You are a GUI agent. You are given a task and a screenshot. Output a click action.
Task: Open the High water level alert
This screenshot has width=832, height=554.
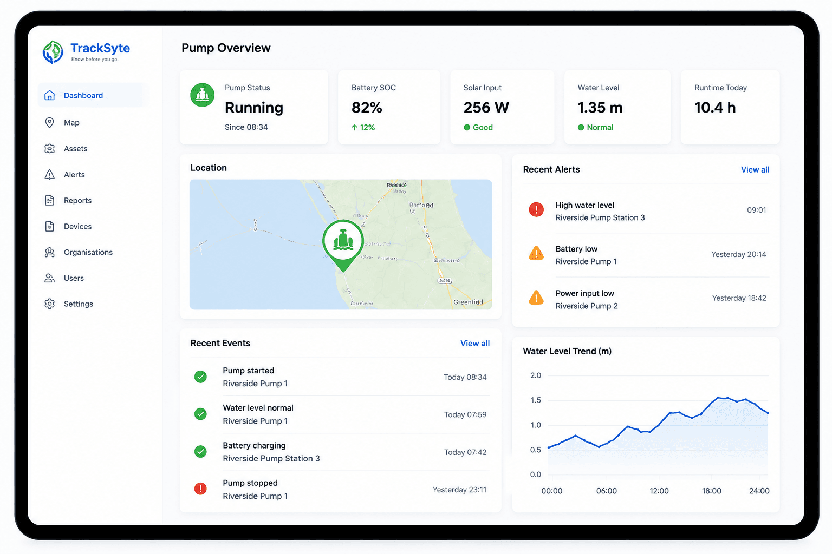pos(646,211)
